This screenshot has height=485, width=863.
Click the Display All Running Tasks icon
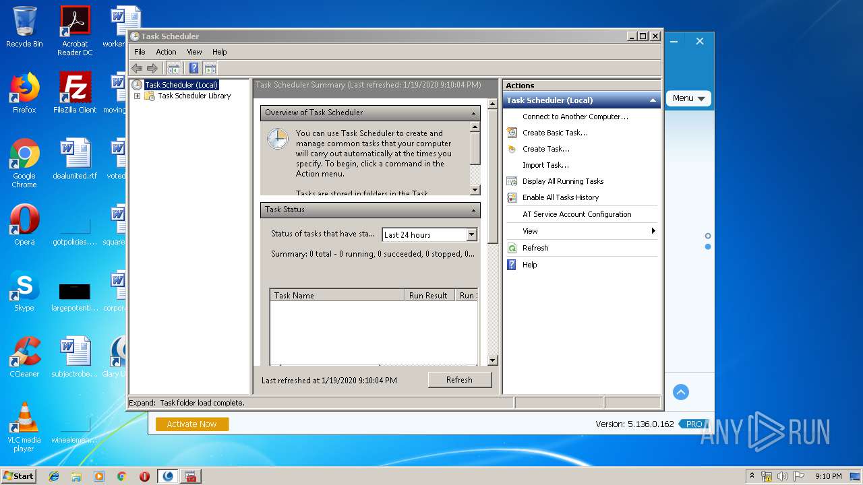512,181
